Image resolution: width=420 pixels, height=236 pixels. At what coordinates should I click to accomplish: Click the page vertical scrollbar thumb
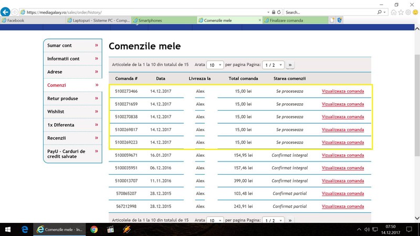point(417,105)
